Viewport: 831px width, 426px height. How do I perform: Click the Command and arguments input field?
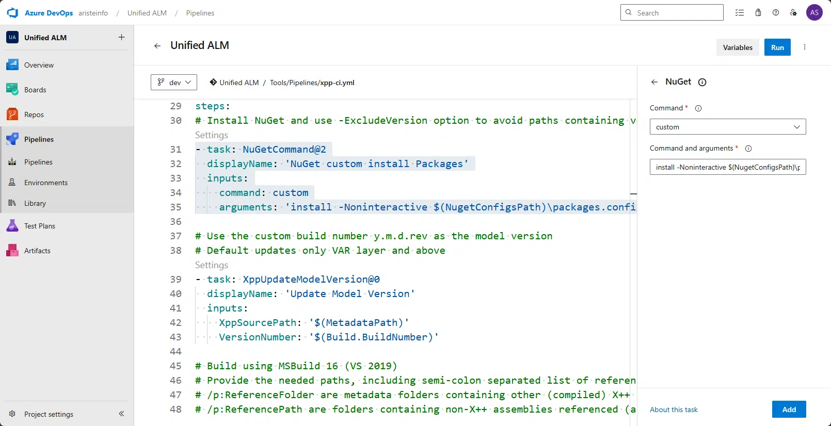click(728, 167)
